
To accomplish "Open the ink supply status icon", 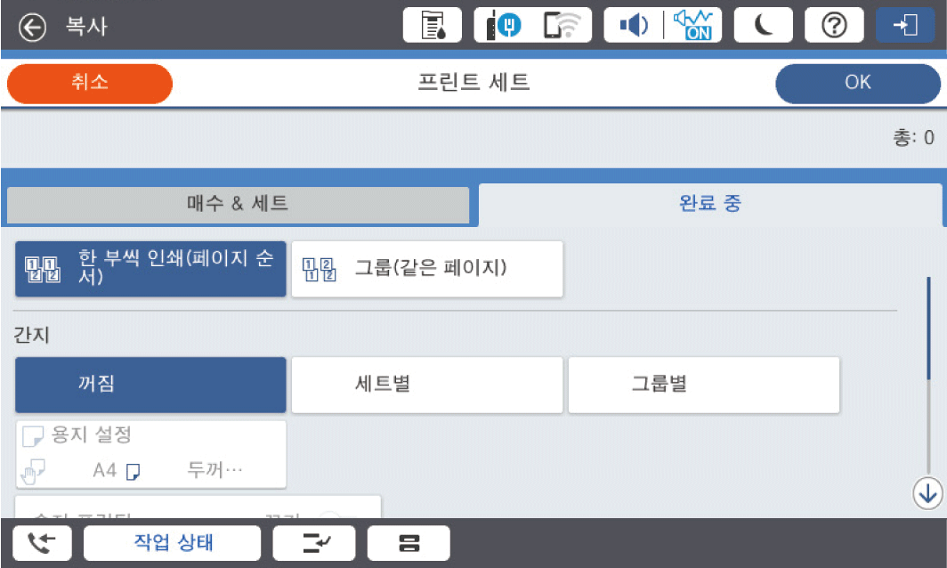I will (433, 26).
